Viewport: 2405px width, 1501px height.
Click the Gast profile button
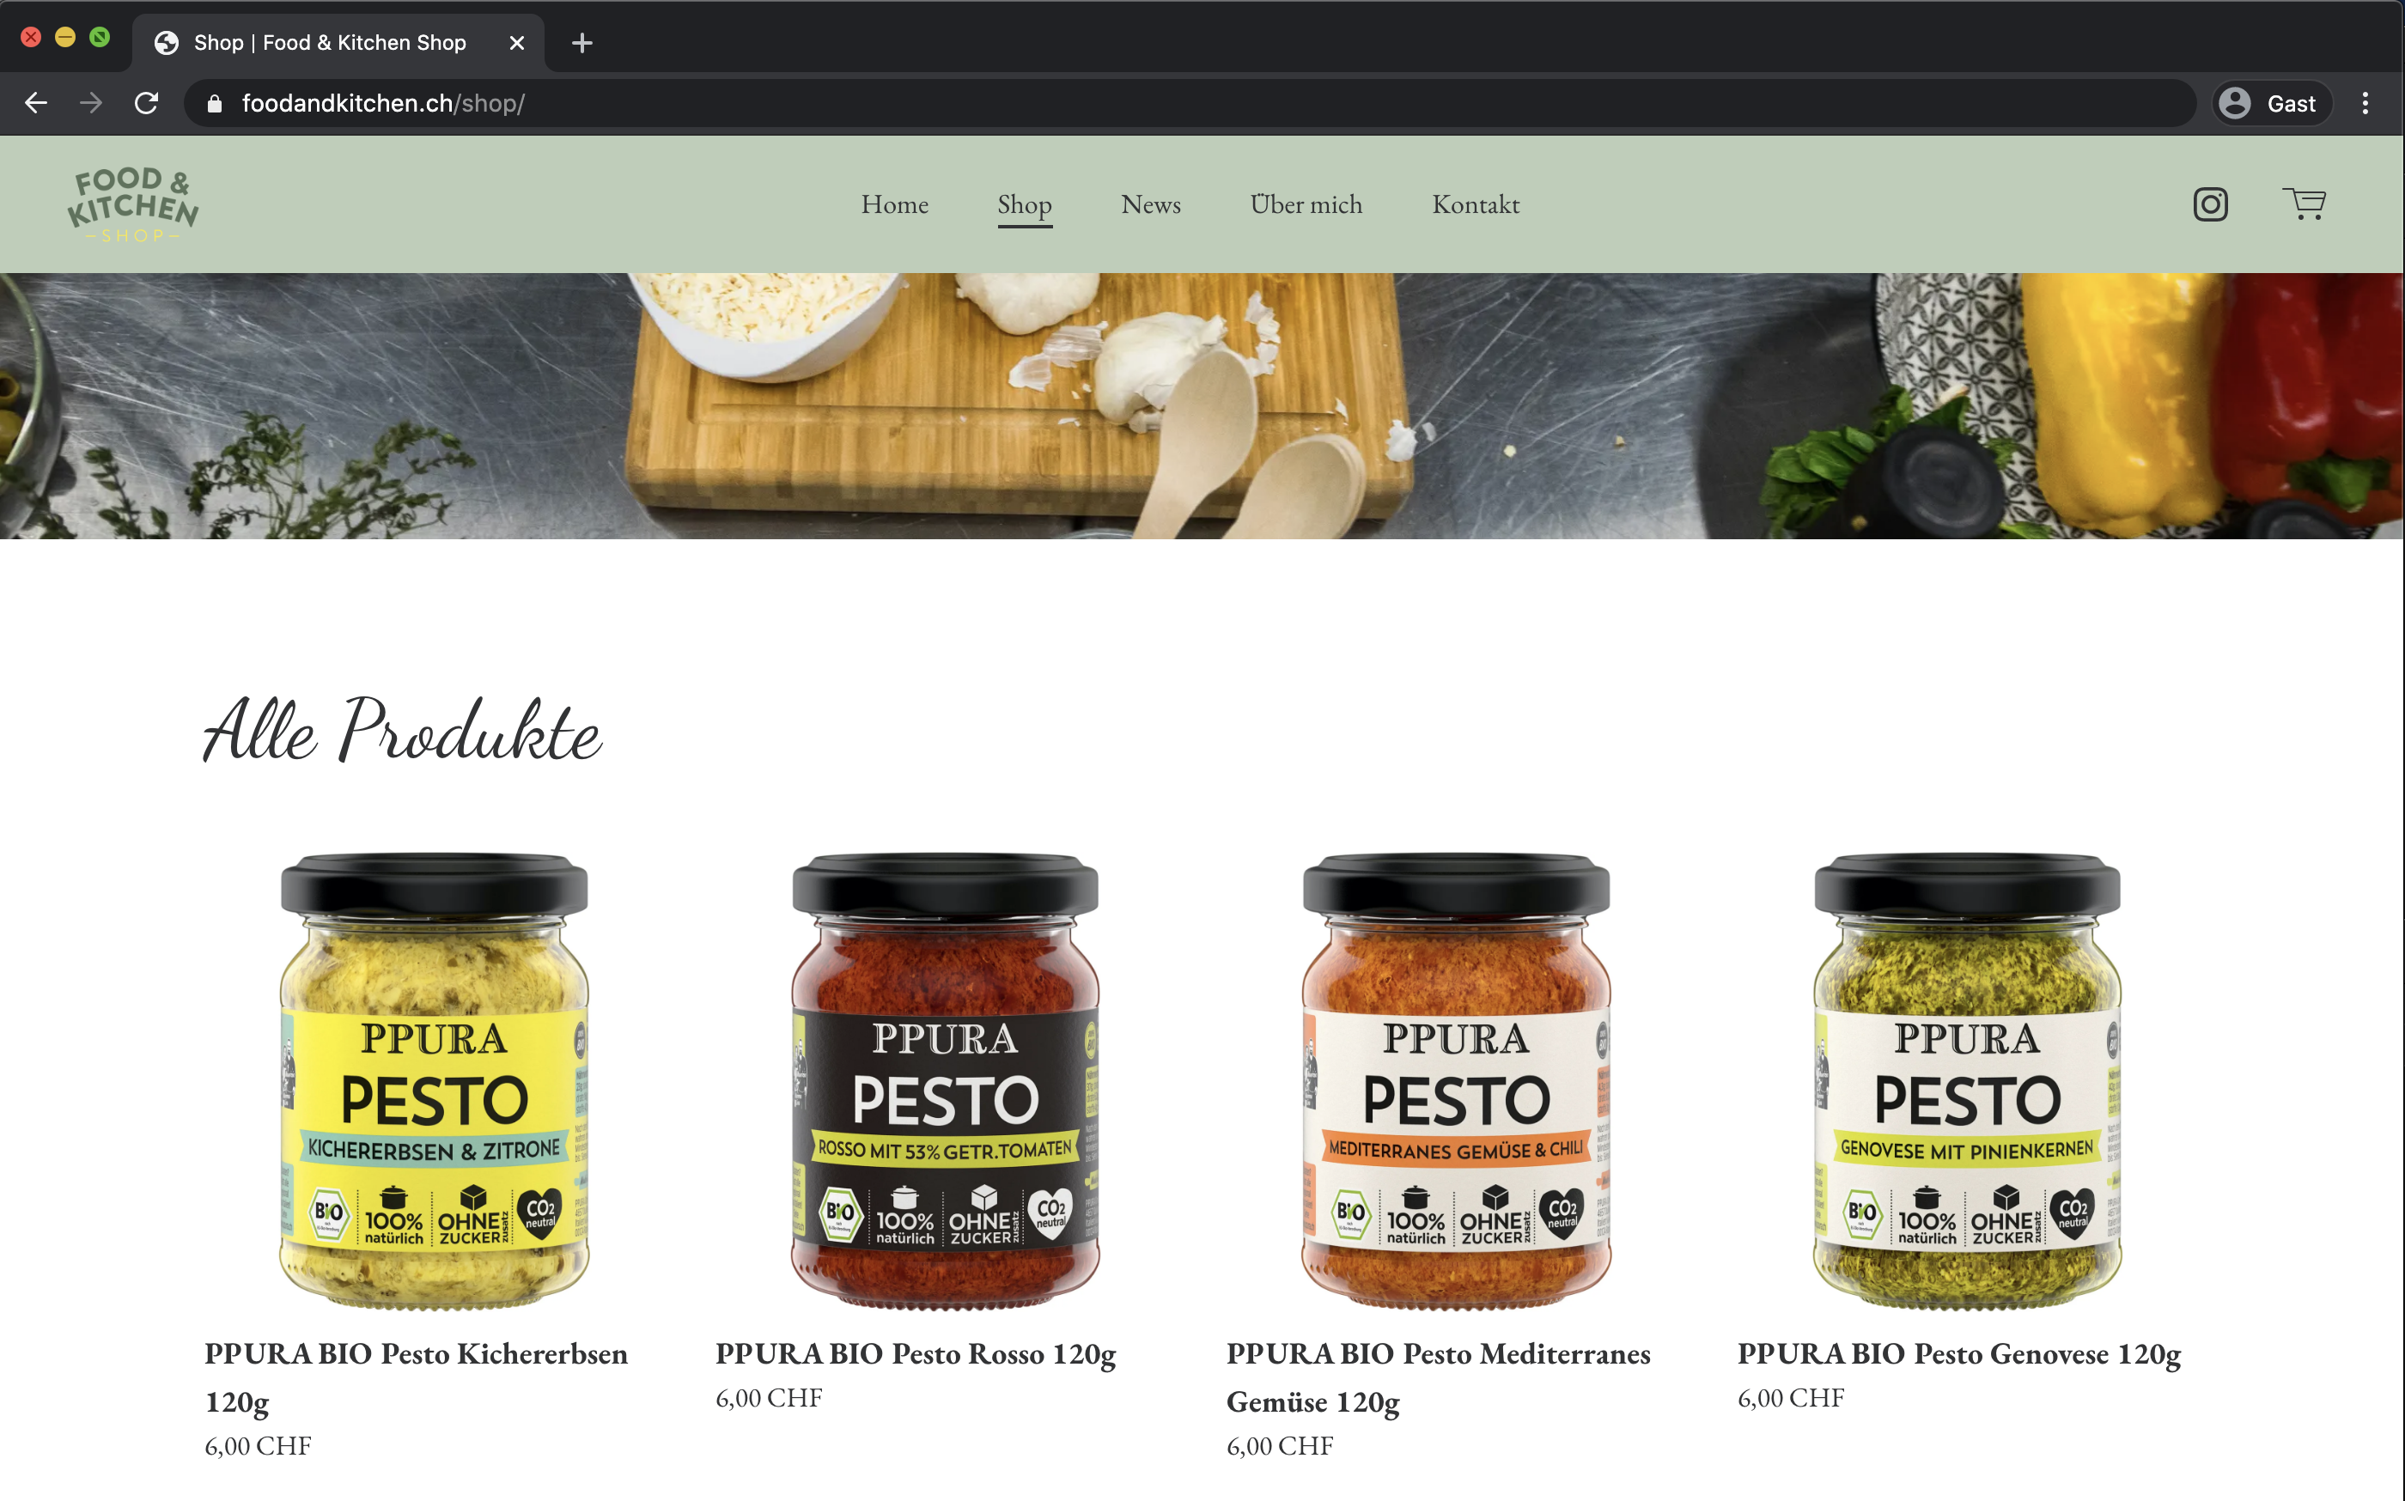(x=2272, y=103)
